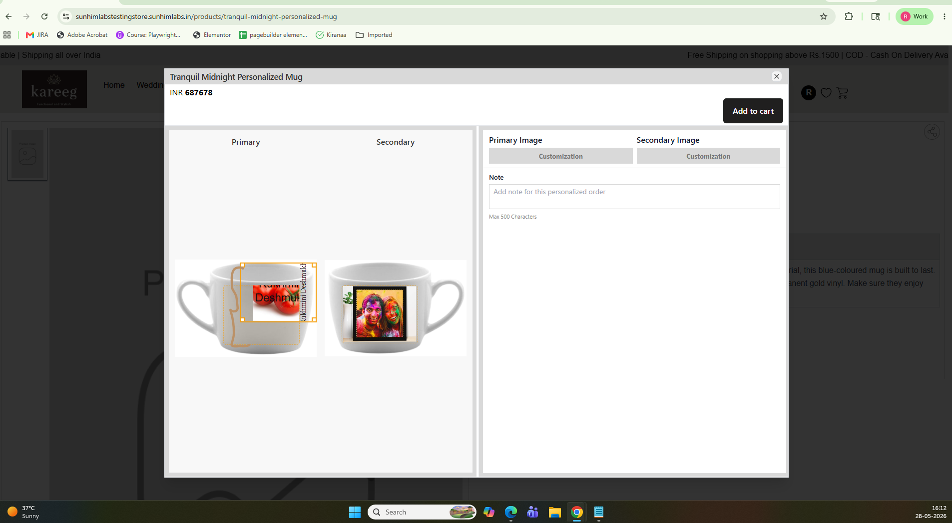Open Microsoft Teams from the taskbar

[x=532, y=512]
